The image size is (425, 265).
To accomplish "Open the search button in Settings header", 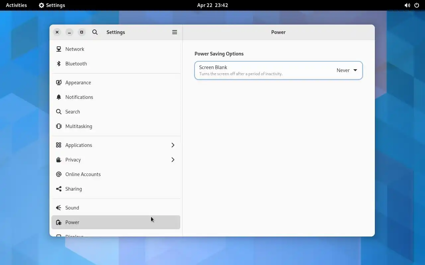I will click(x=95, y=32).
